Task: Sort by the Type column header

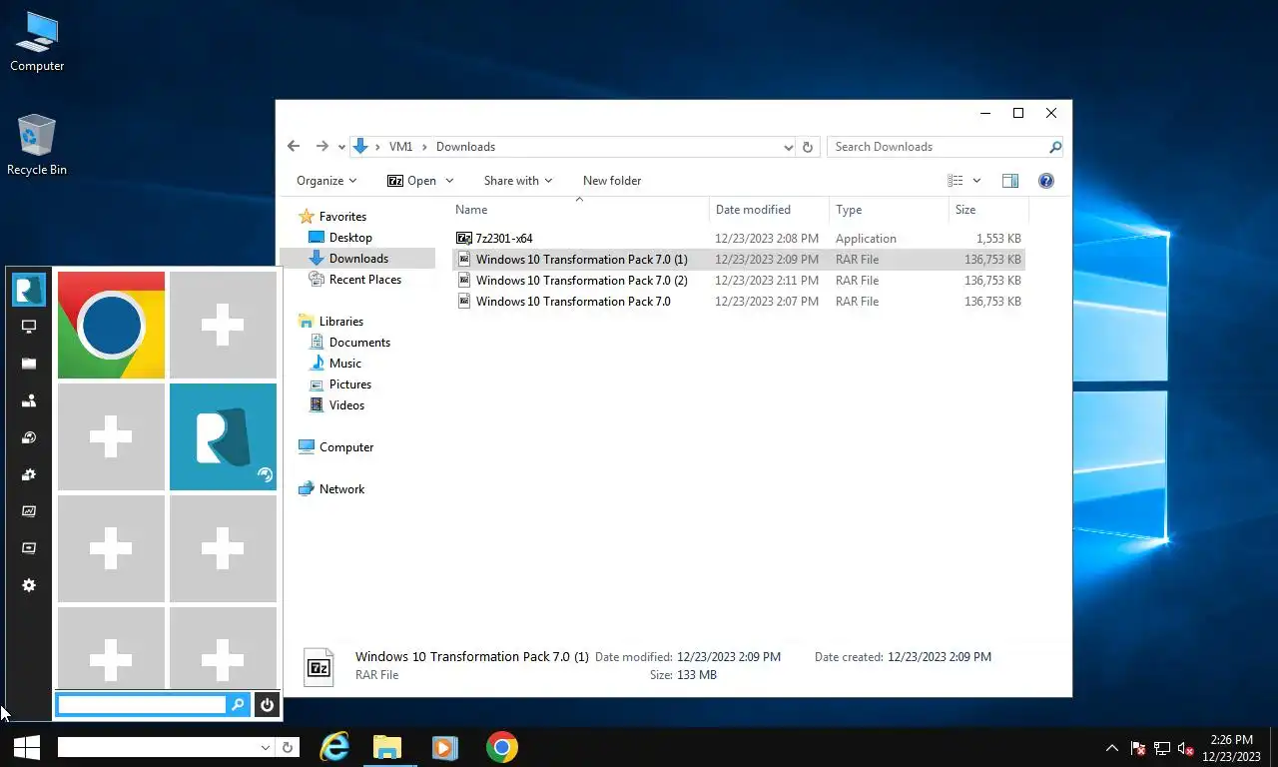Action: pos(889,210)
